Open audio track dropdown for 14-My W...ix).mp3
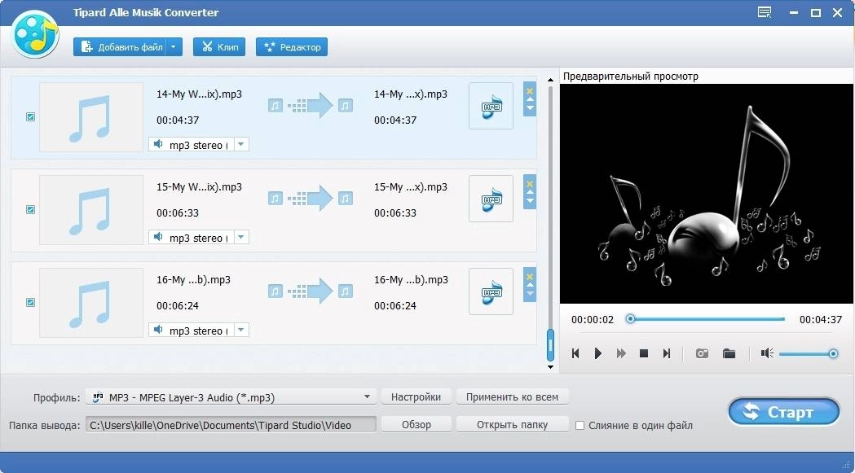Image resolution: width=855 pixels, height=473 pixels. 242,144
